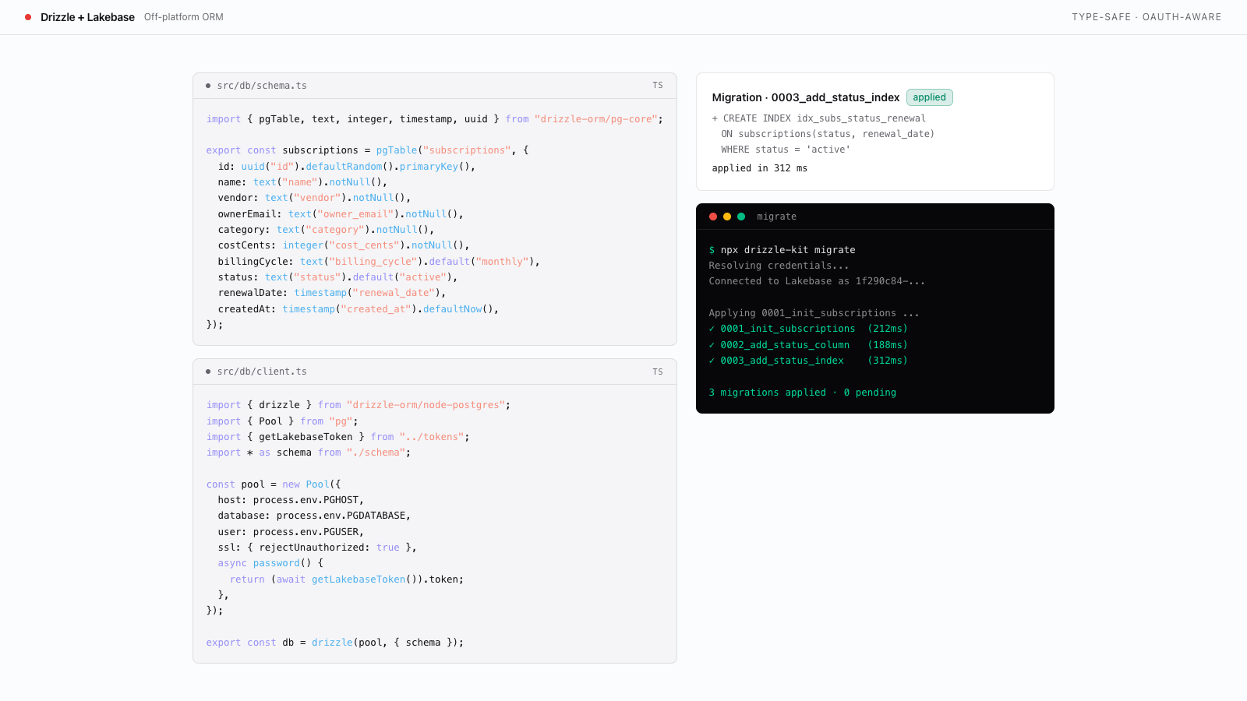Click the Connected to Lakebase as 1f290c84 line

click(x=817, y=281)
